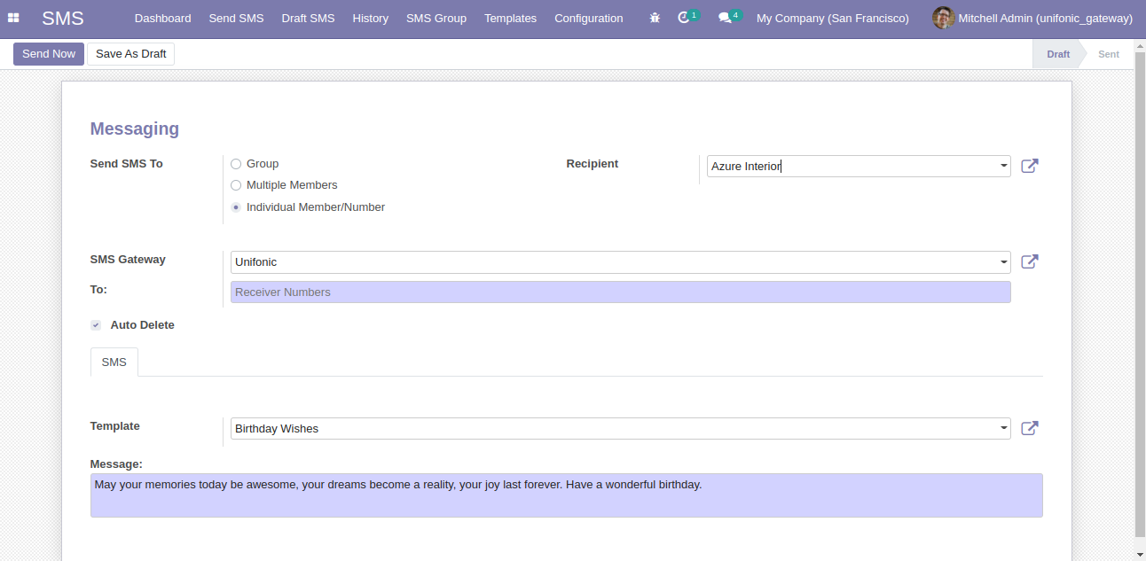
Task: Click the Message: label
Action: pyautogui.click(x=116, y=464)
